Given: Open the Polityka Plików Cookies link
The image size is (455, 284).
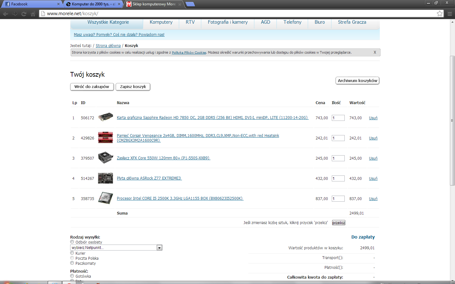Looking at the screenshot, I should 189,53.
